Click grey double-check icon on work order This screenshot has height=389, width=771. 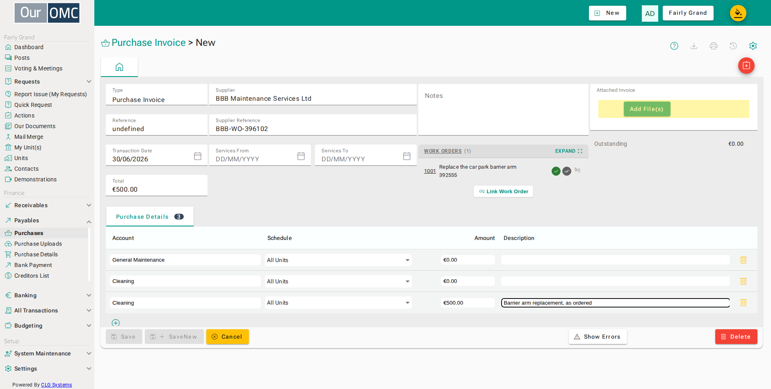[567, 171]
